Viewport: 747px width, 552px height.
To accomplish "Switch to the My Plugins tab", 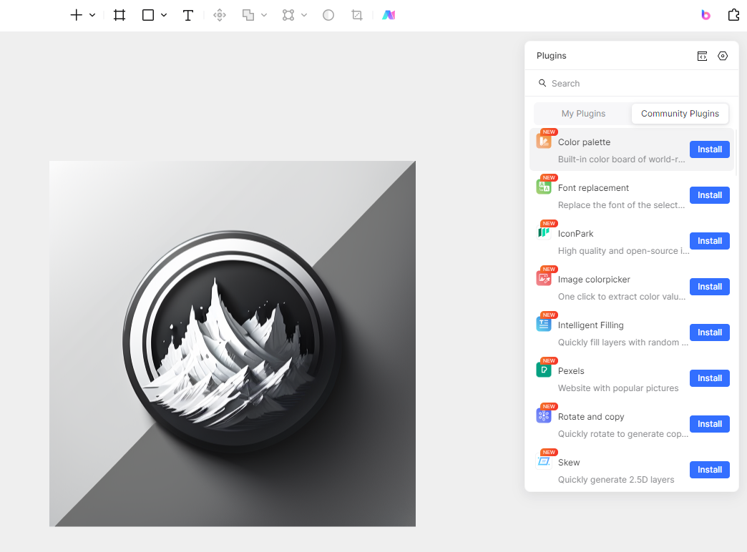I will [583, 114].
